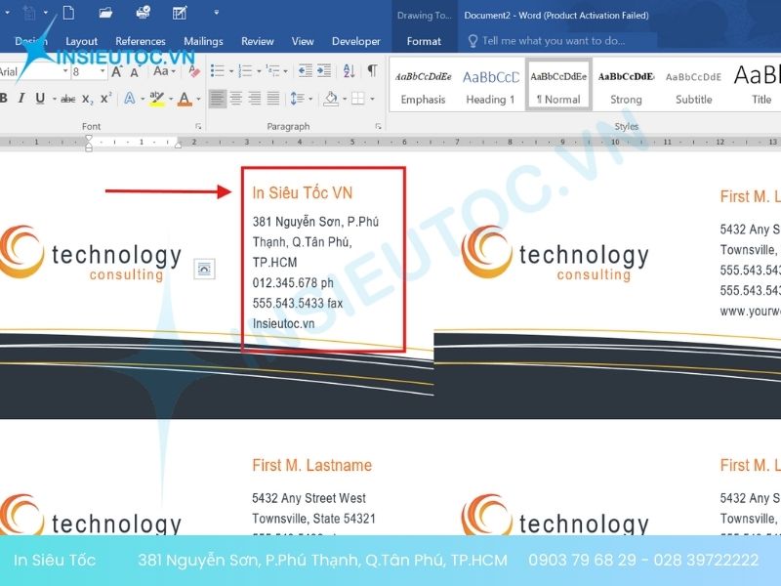Screen dimensions: 781x586
Task: Toggle italic formatting
Action: pyautogui.click(x=21, y=99)
